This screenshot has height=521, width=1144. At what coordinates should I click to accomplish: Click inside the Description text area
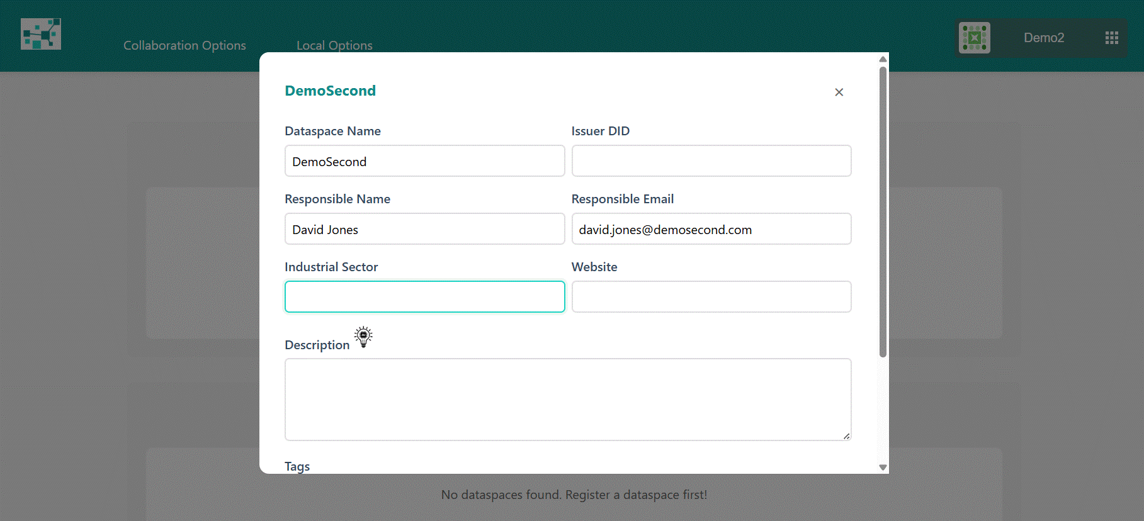[x=567, y=399]
